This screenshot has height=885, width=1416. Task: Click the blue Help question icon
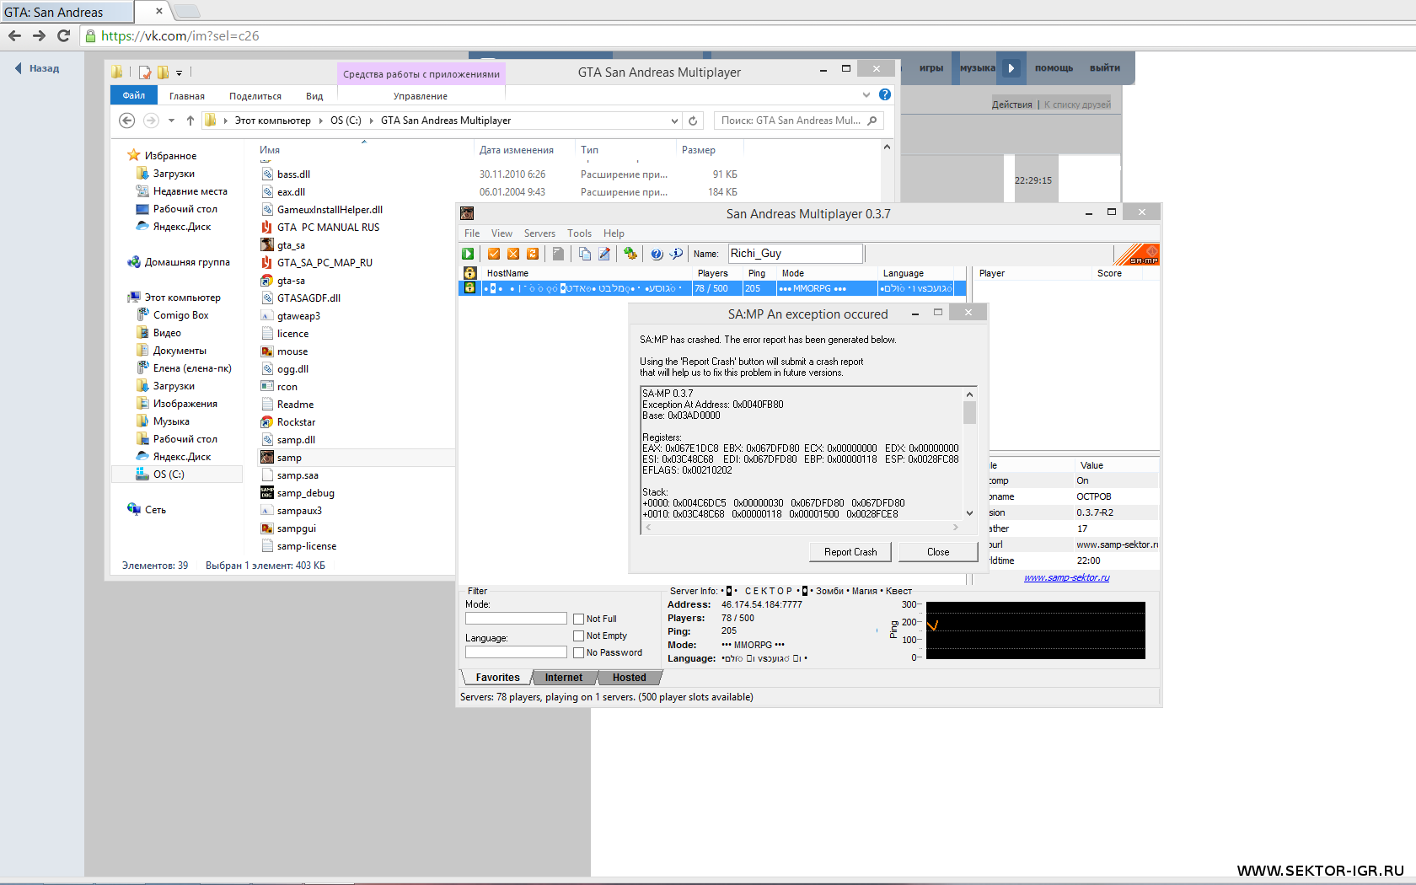657,254
